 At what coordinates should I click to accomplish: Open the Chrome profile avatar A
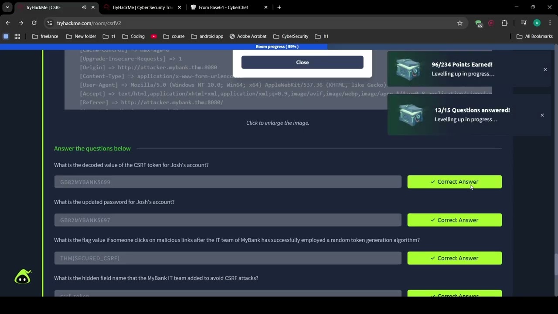(537, 23)
